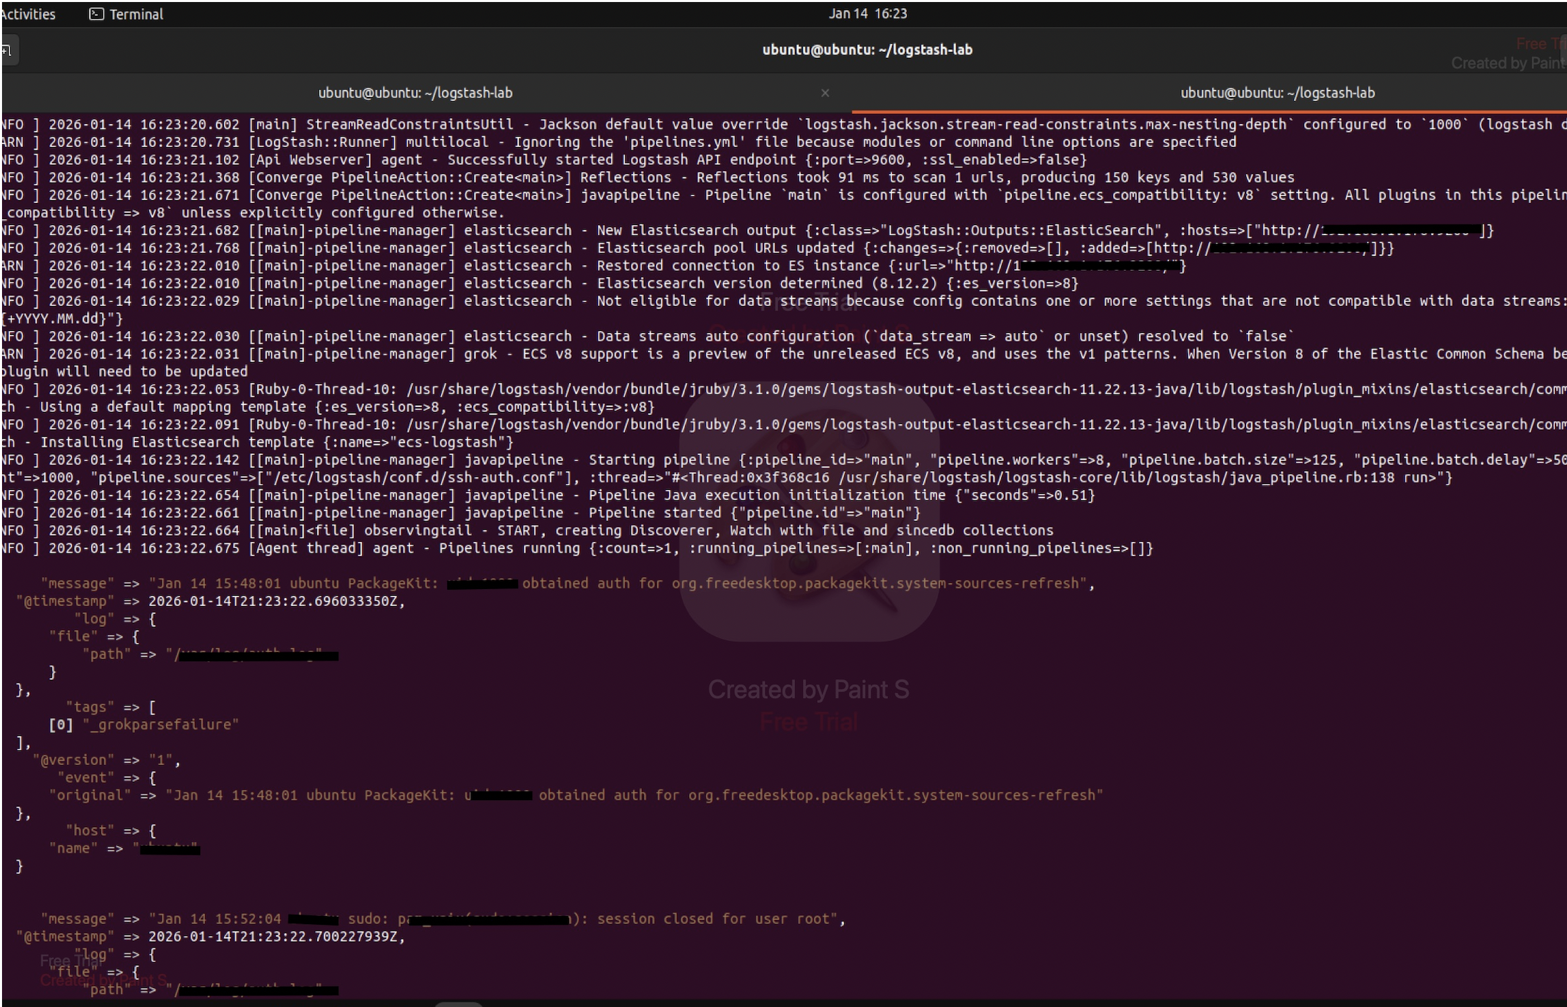Click the first "tags" => [ line

[x=111, y=707]
